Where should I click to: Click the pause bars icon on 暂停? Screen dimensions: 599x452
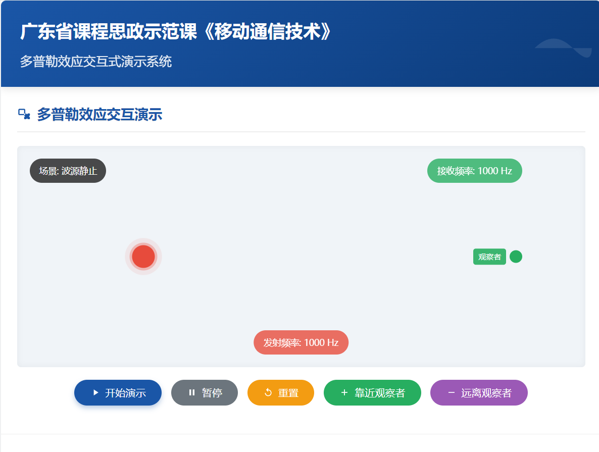(x=192, y=393)
